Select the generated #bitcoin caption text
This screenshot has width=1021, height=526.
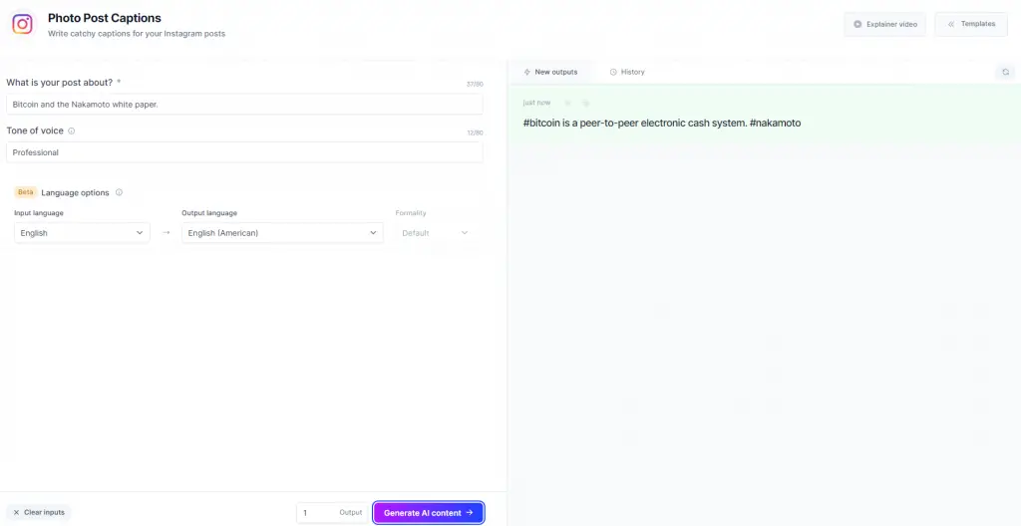coord(662,124)
